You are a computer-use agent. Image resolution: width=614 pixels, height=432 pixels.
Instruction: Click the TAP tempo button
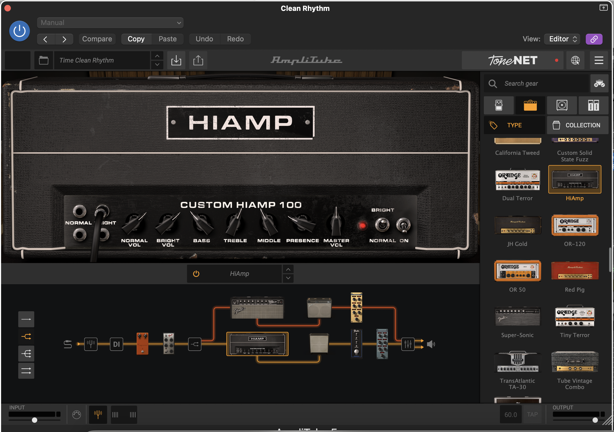(532, 415)
